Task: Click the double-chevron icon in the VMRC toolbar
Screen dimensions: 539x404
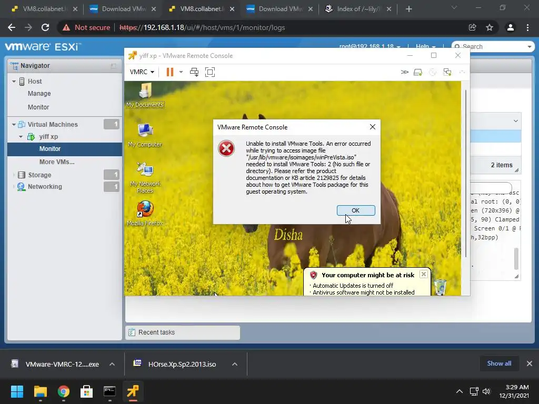Action: tap(405, 72)
